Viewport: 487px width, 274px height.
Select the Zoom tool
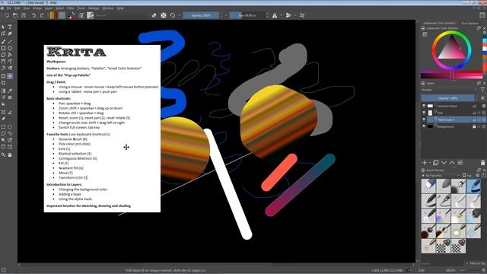[x=3, y=155]
